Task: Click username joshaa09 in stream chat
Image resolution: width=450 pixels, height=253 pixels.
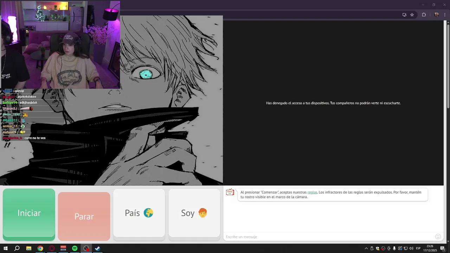Action: tap(9, 132)
